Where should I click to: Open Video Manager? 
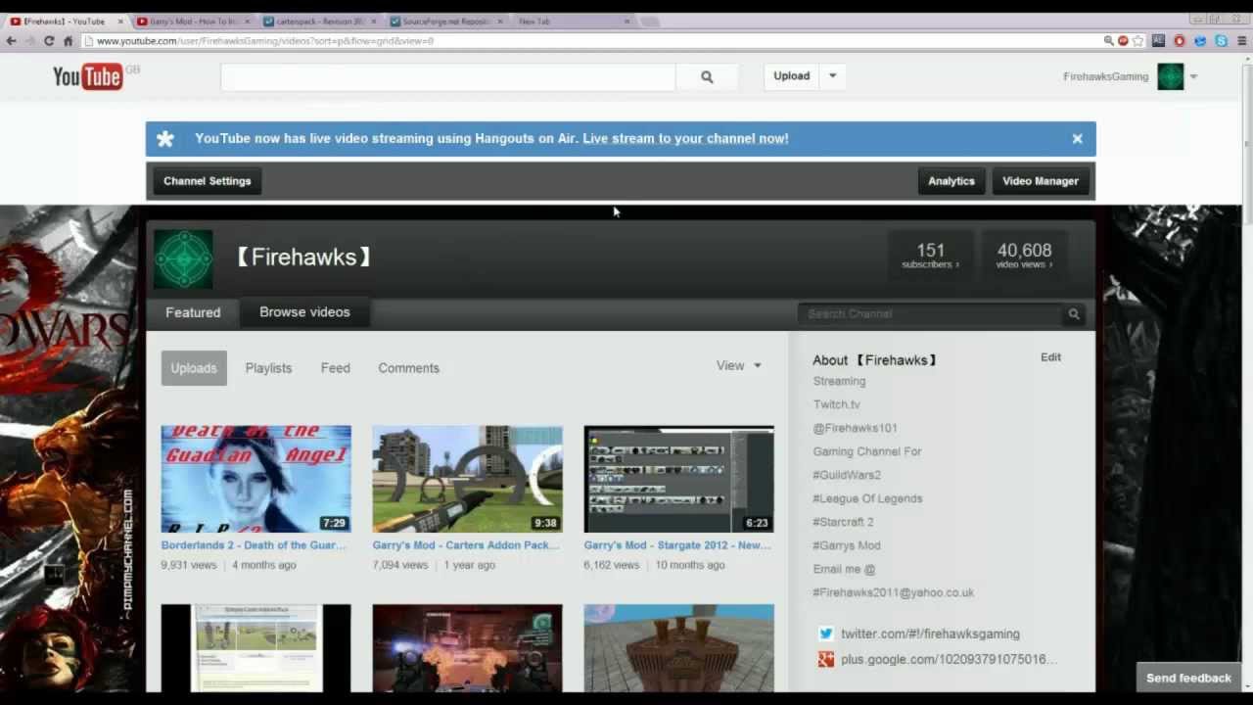click(x=1041, y=181)
